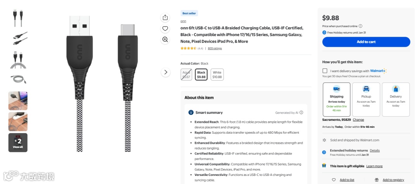Check Walmart+ delivery savings checkbox
This screenshot has height=184, width=419.
click(x=325, y=71)
